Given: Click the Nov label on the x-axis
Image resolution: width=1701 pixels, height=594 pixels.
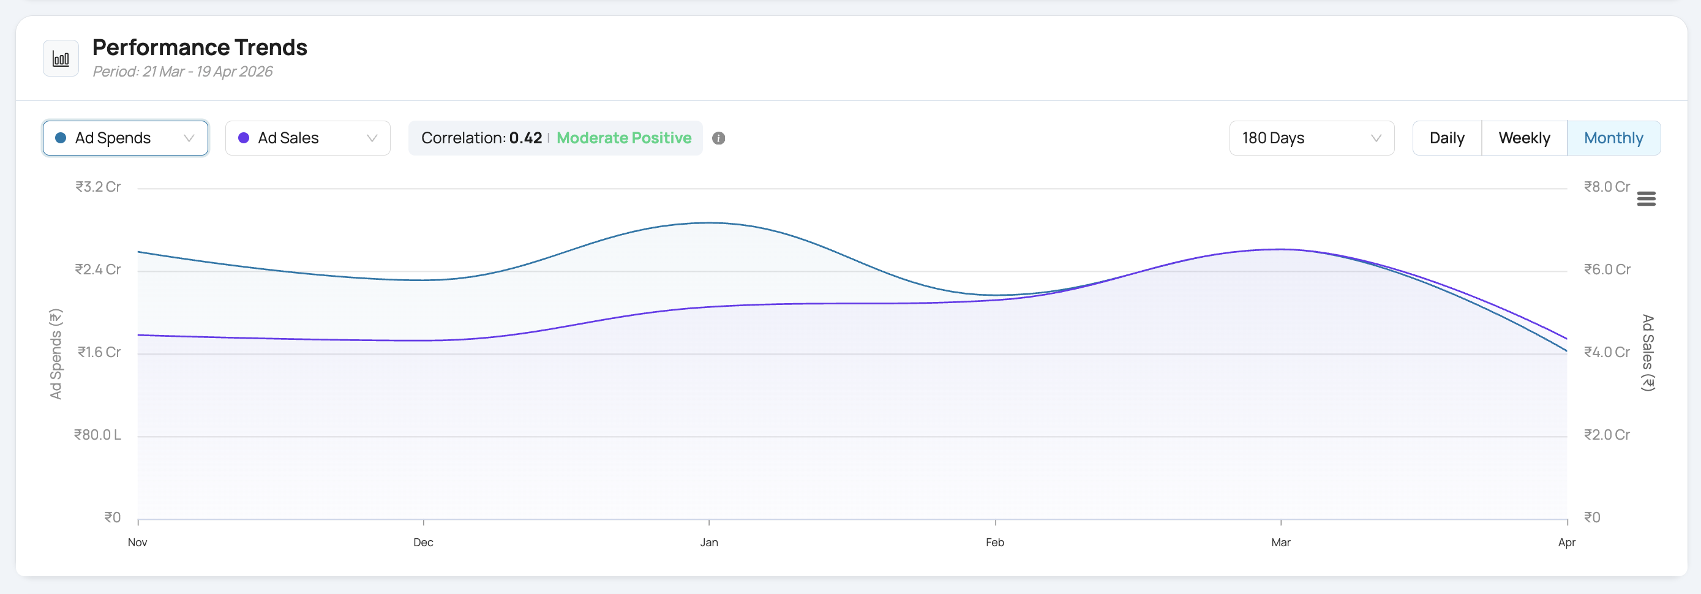Looking at the screenshot, I should point(137,543).
